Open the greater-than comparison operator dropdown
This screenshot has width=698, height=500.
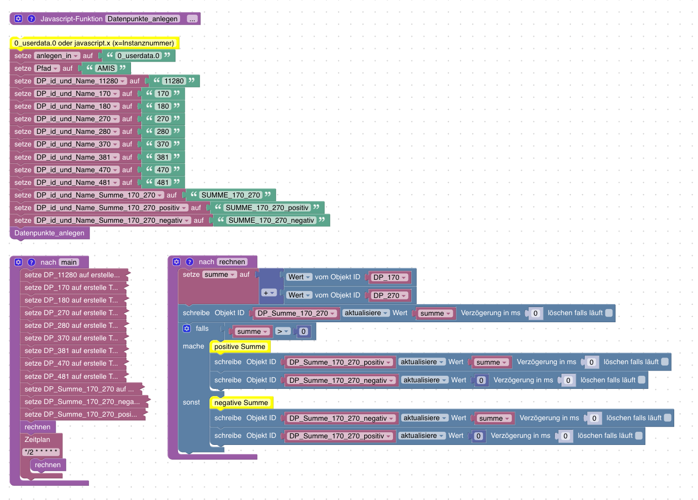click(x=283, y=331)
